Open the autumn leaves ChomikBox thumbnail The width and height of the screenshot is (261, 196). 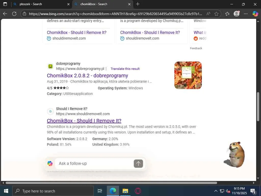[x=188, y=75]
